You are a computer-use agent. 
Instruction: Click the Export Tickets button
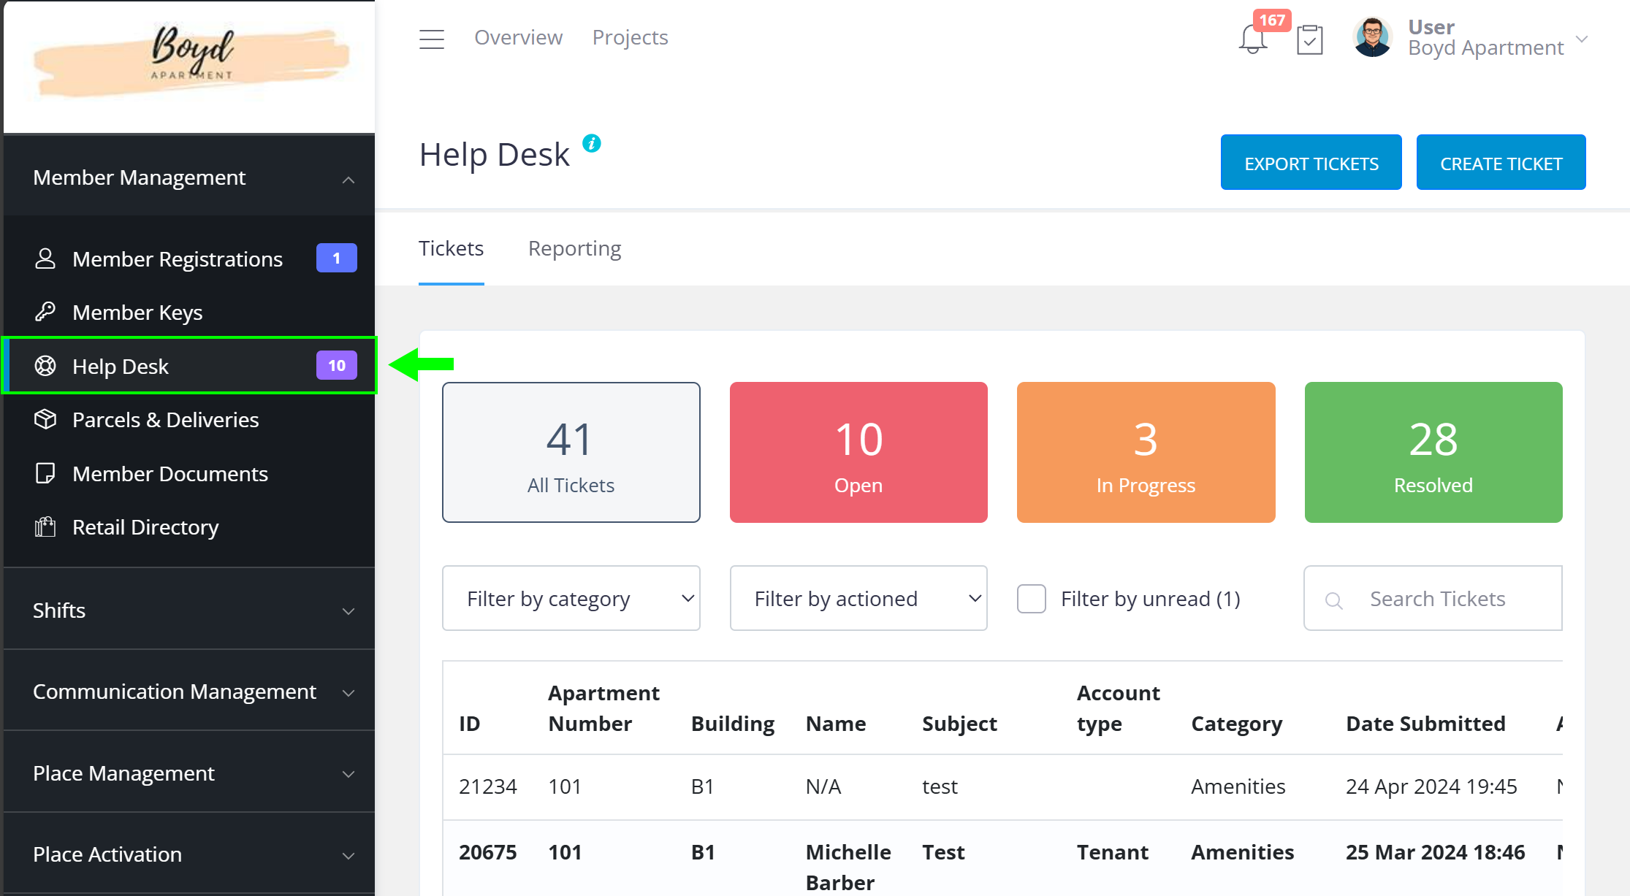click(1311, 163)
